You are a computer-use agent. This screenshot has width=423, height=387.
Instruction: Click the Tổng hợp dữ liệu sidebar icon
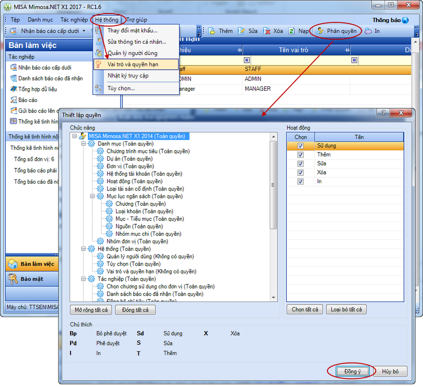pyautogui.click(x=14, y=89)
